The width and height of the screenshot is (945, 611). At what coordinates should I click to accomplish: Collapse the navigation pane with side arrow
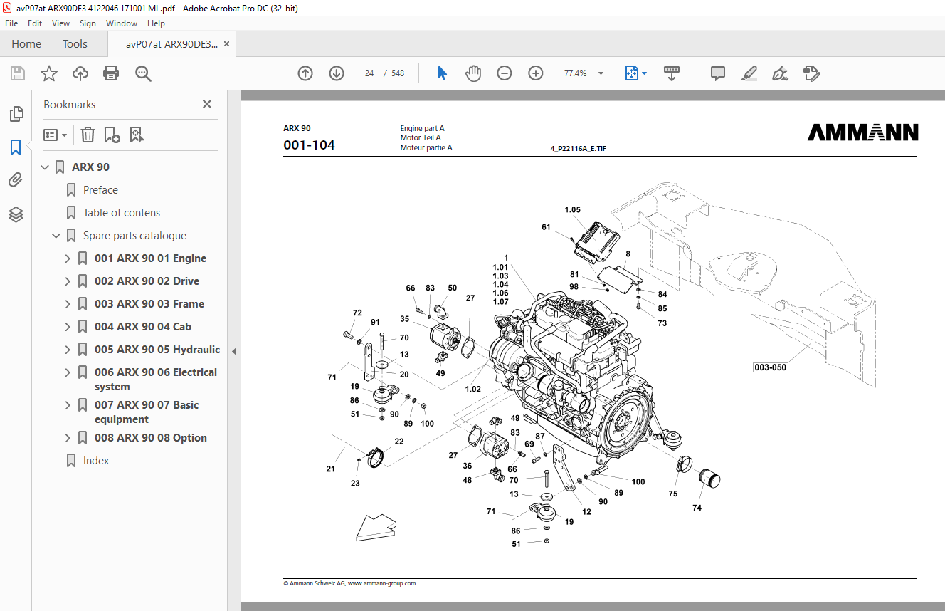point(234,351)
